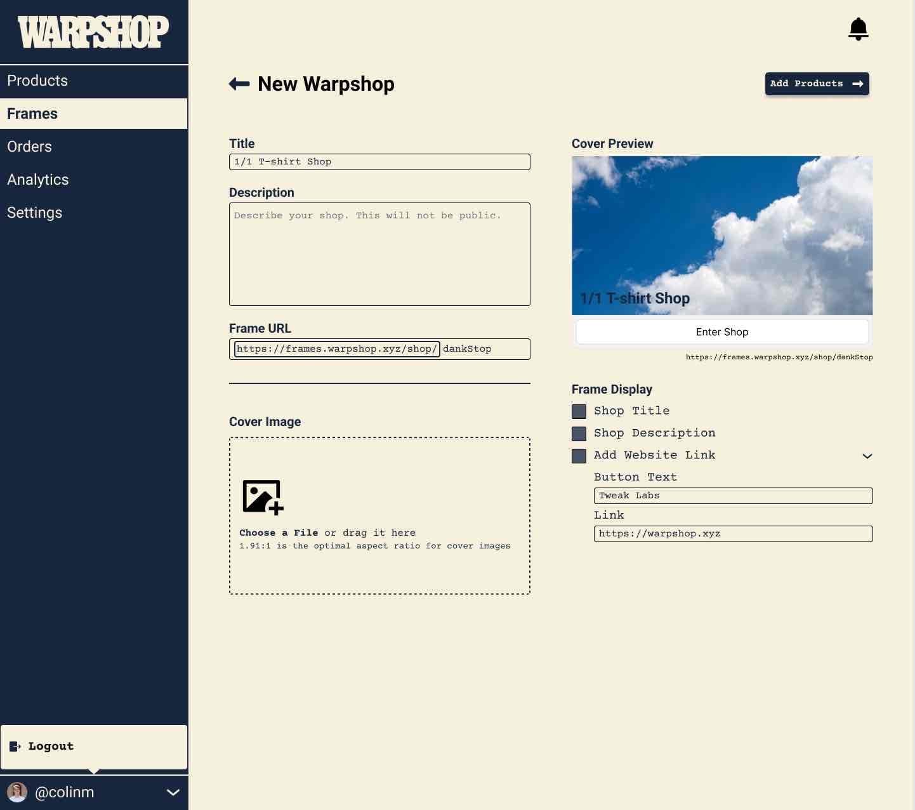Click the back arrow beside New Warpshop
This screenshot has height=810, width=915.
point(239,84)
